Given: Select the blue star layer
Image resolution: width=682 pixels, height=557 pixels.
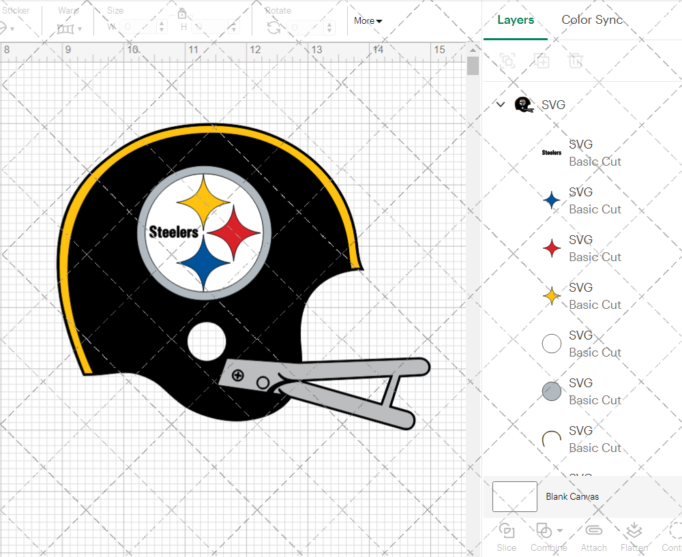Looking at the screenshot, I should pos(582,200).
